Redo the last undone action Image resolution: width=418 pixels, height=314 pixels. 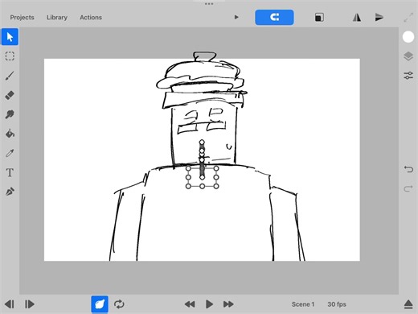408,188
